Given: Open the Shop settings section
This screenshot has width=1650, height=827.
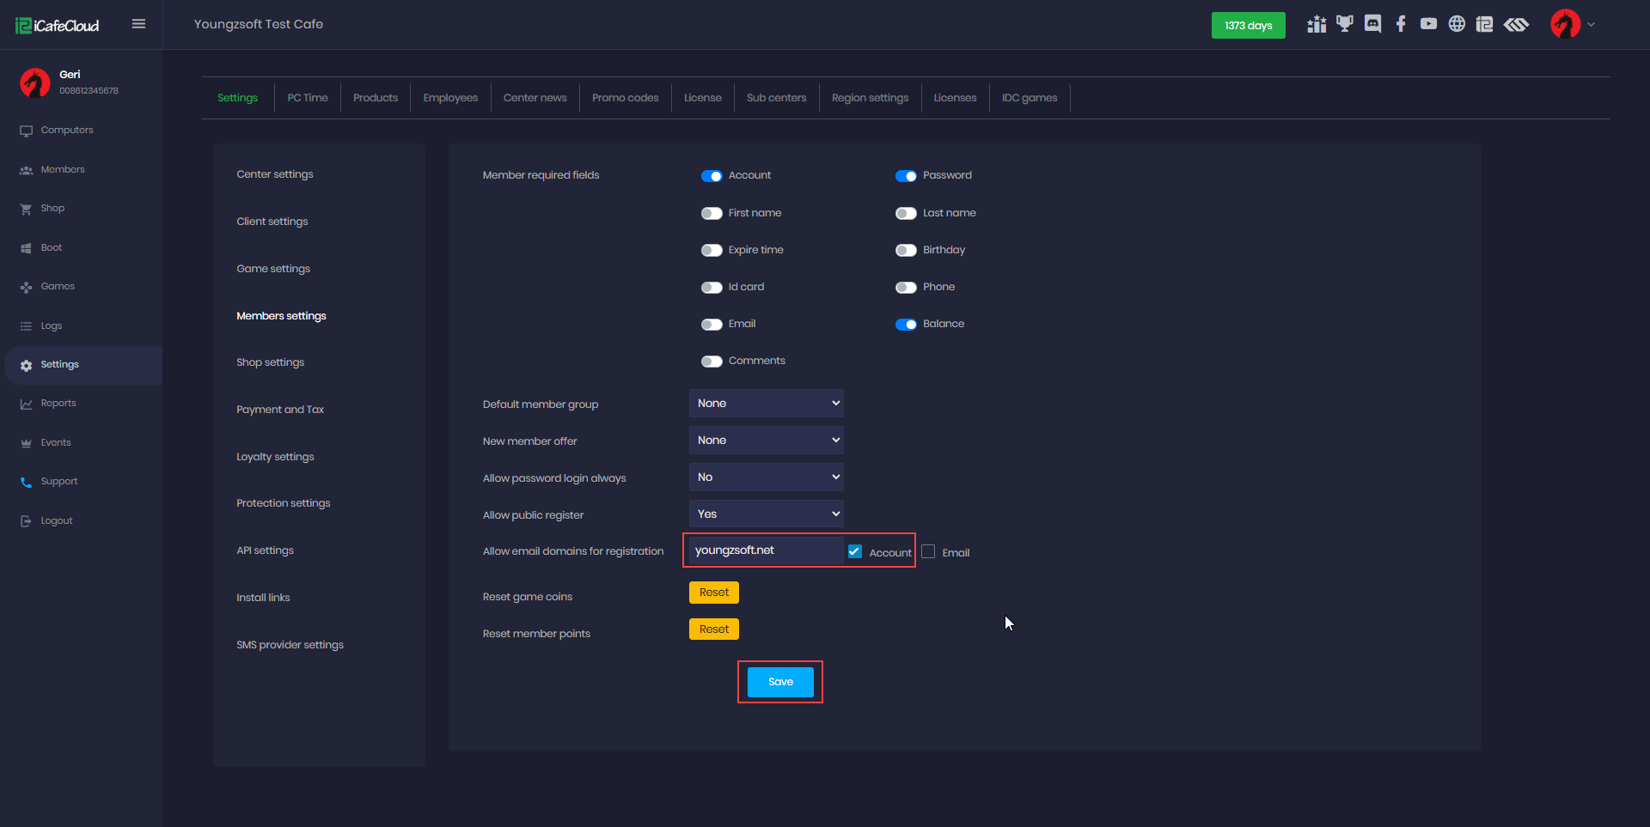Looking at the screenshot, I should pyautogui.click(x=270, y=362).
